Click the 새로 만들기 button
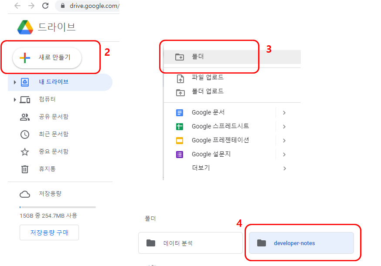Image resolution: width=381 pixels, height=266 pixels. [x=47, y=57]
